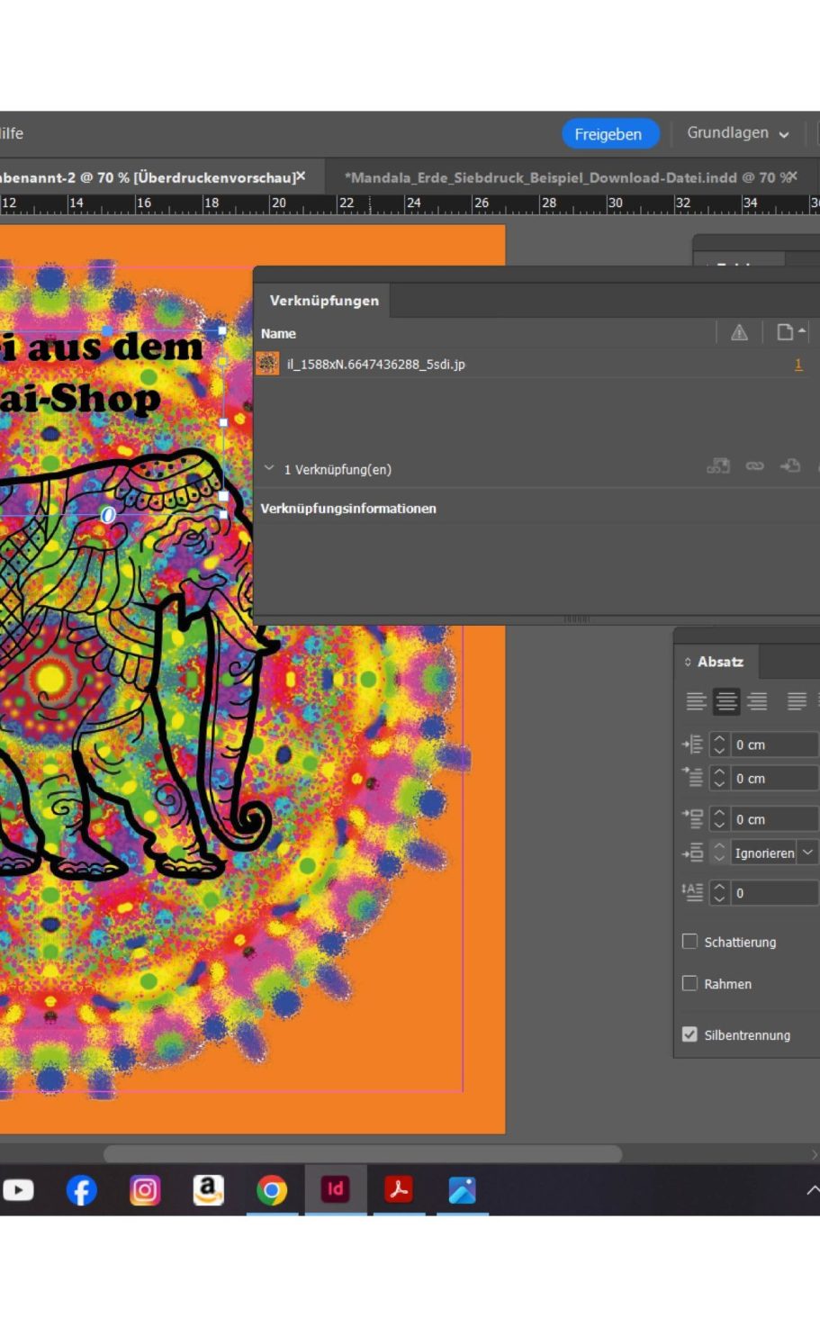Open Adobe Acrobat from the taskbar
The height and width of the screenshot is (1327, 820).
(x=399, y=1190)
